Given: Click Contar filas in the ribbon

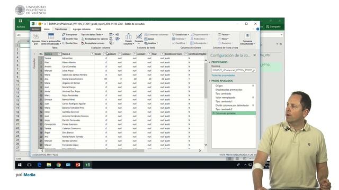Looking at the screenshot, I should click(x=70, y=43).
